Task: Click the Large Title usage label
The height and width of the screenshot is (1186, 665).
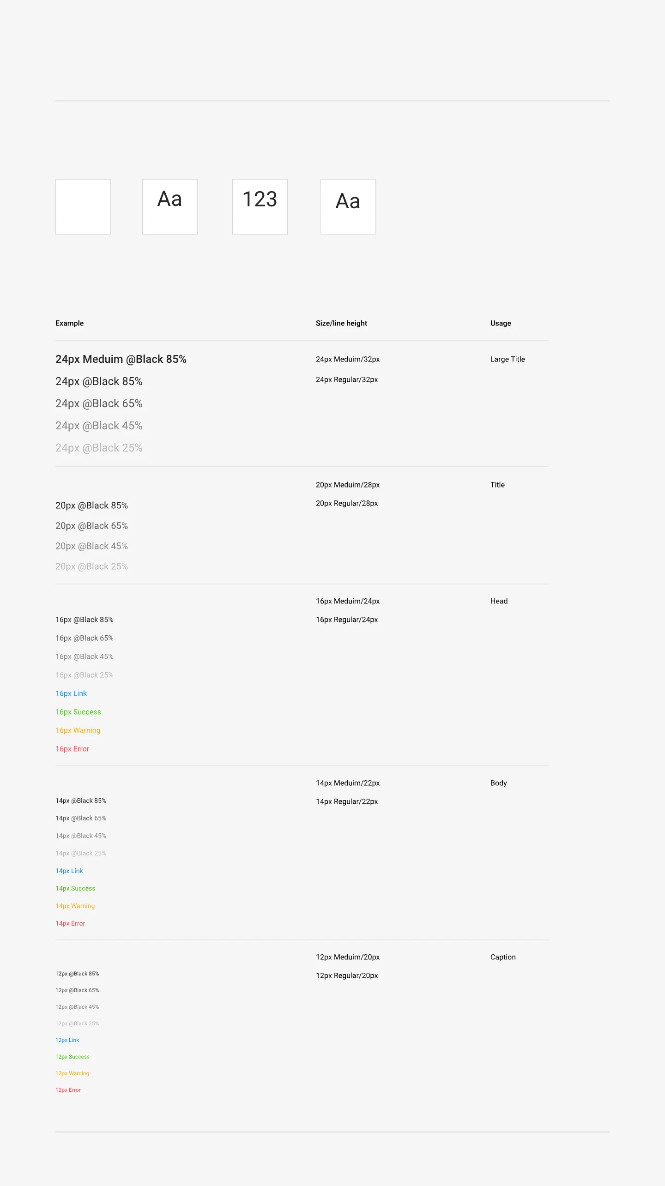Action: (x=508, y=359)
